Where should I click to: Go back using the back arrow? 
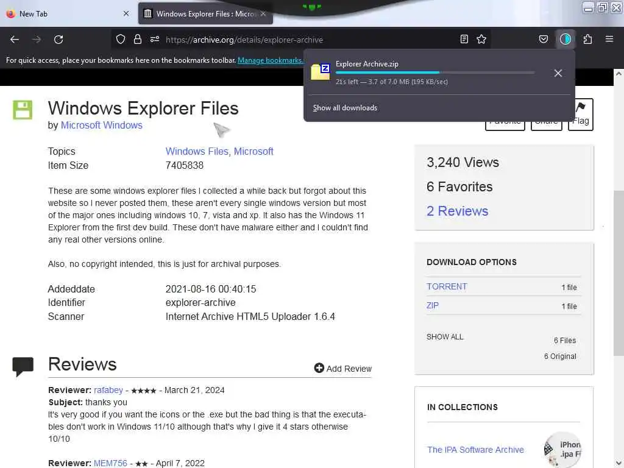tap(15, 40)
